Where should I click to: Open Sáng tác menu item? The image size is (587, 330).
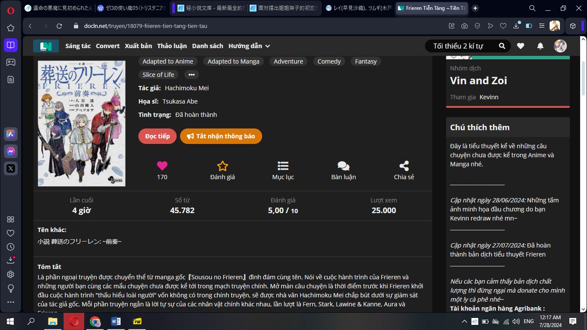(78, 46)
